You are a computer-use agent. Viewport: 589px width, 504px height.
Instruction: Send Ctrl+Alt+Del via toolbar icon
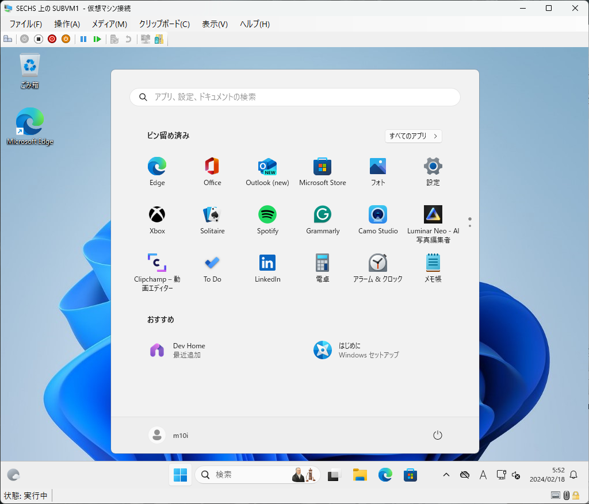8,39
